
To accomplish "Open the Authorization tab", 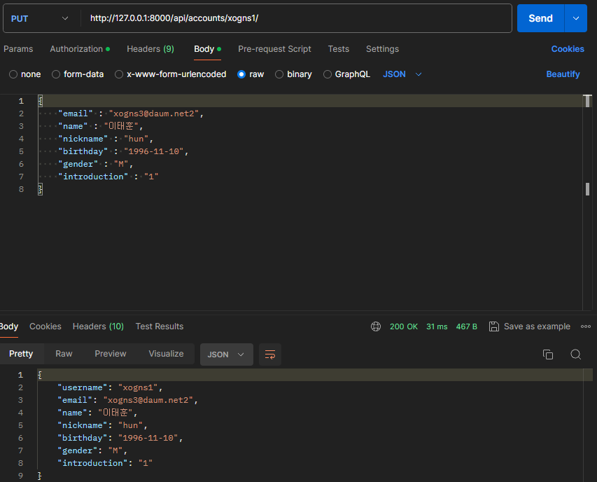I will pyautogui.click(x=80, y=49).
